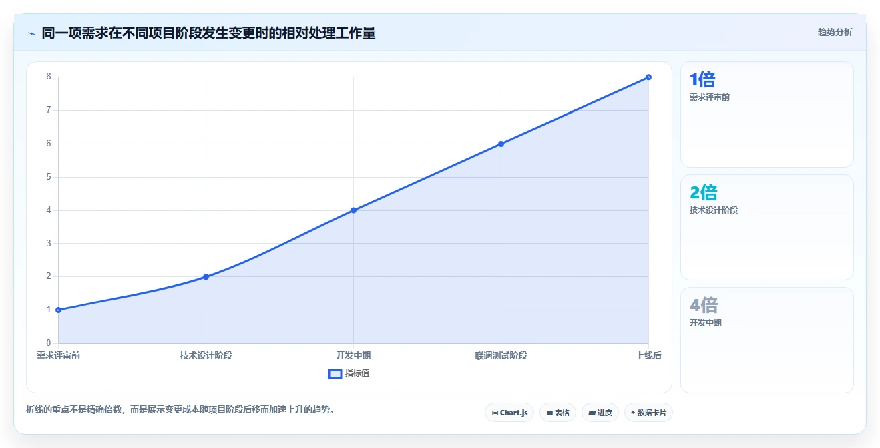Screen dimensions: 880x448
Task: Click the y-axis value 8
Action: tap(49, 77)
